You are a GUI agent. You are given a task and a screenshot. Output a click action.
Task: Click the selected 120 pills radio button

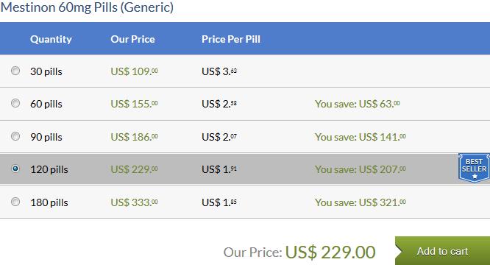(15, 169)
